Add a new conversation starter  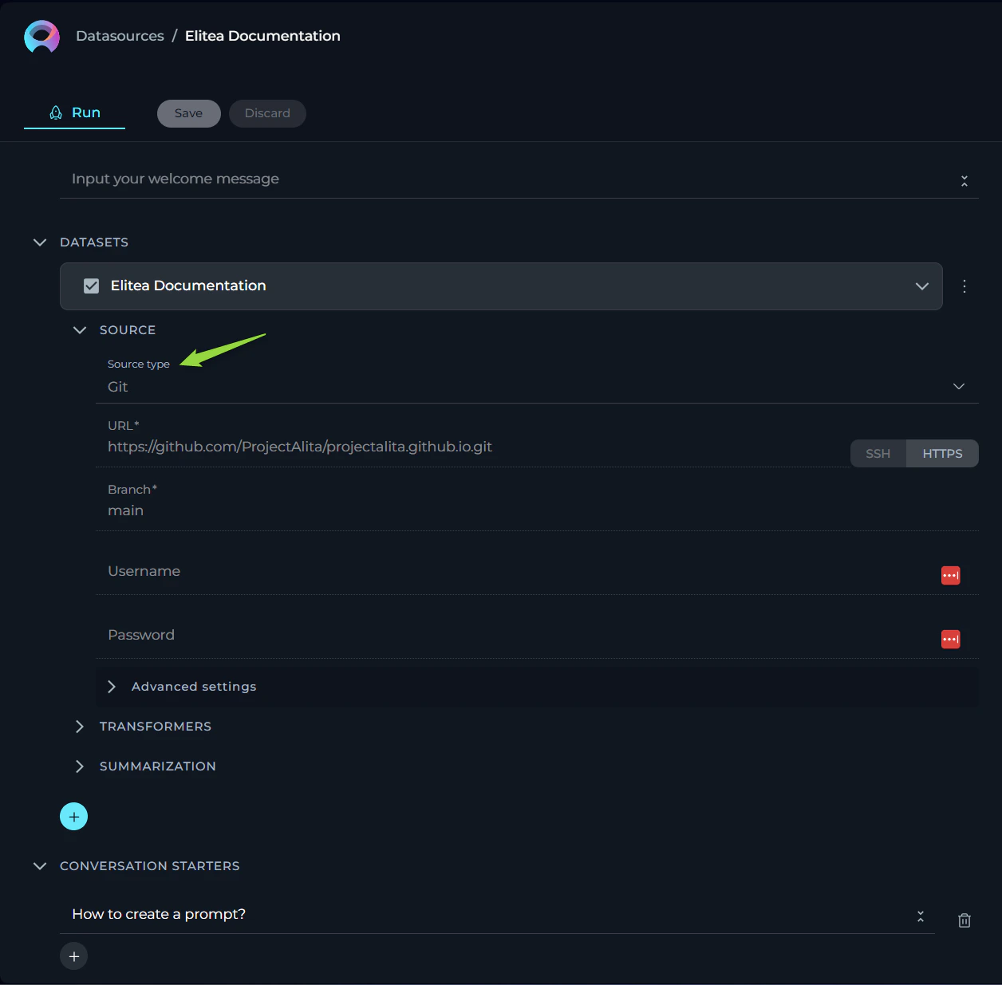click(73, 955)
